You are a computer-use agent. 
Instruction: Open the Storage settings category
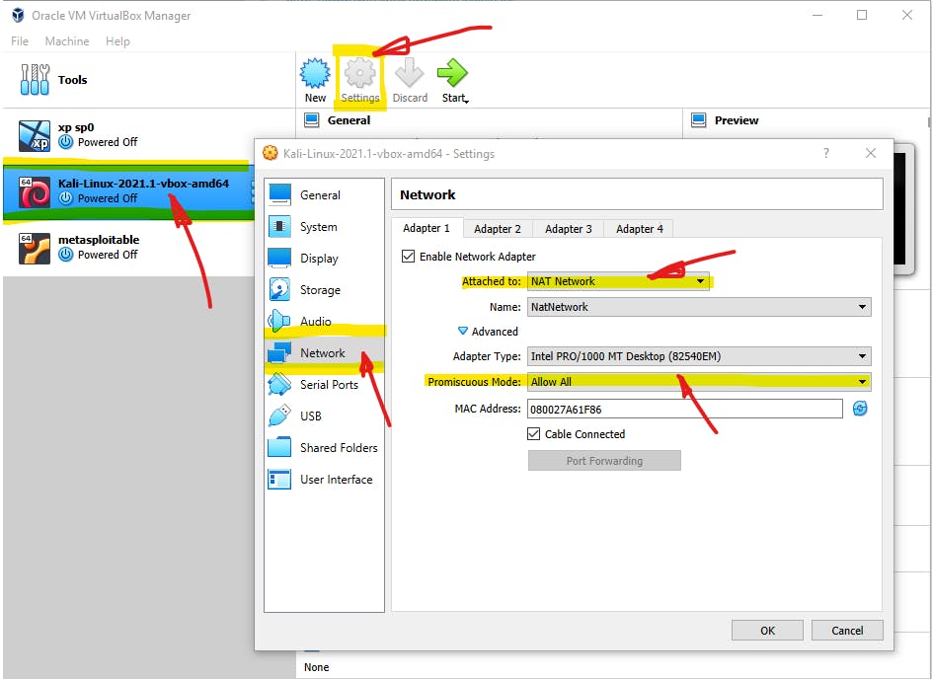click(x=324, y=290)
